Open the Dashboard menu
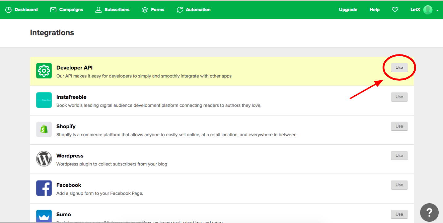The width and height of the screenshot is (443, 223). 22,10
